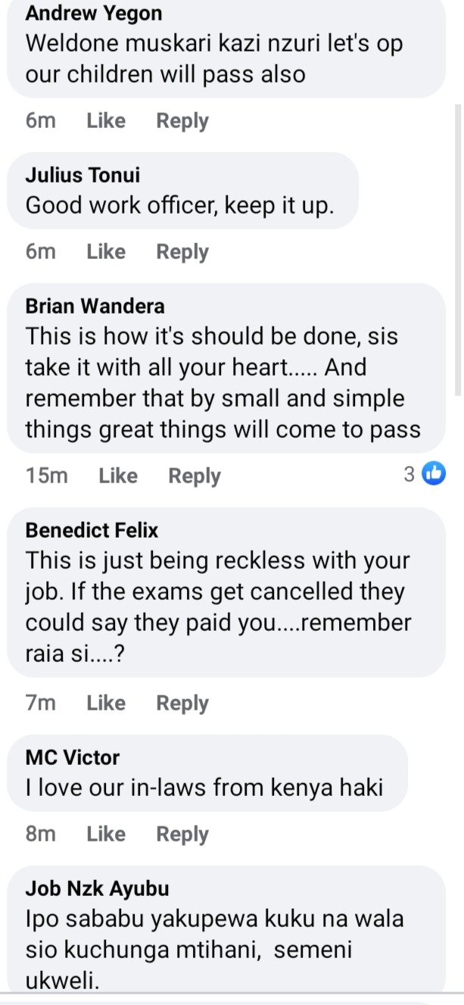Open Benedict Felix's profile name
Viewport: 464px width, 1005px height.
pyautogui.click(x=92, y=530)
